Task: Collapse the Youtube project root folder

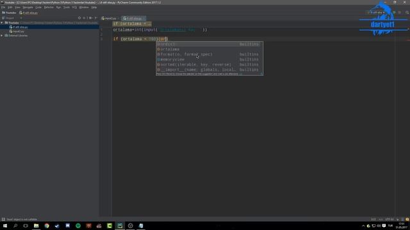Action: pyautogui.click(x=2, y=23)
